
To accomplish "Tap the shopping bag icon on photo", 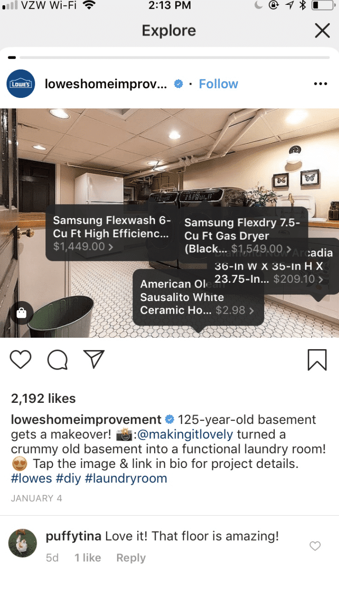I will tap(21, 313).
